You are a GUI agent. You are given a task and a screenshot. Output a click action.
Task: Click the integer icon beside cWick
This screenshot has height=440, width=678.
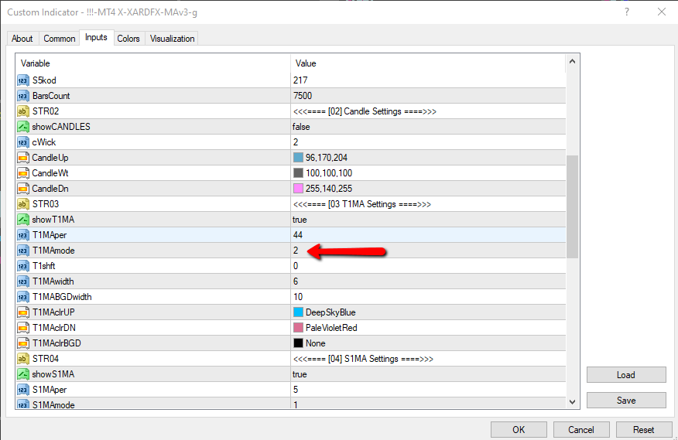pyautogui.click(x=23, y=142)
